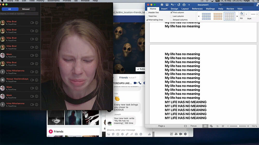Zoom in with the plus icon in Word

(x=248, y=126)
